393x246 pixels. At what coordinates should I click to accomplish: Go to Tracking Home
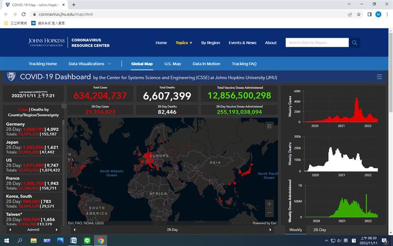pyautogui.click(x=43, y=64)
